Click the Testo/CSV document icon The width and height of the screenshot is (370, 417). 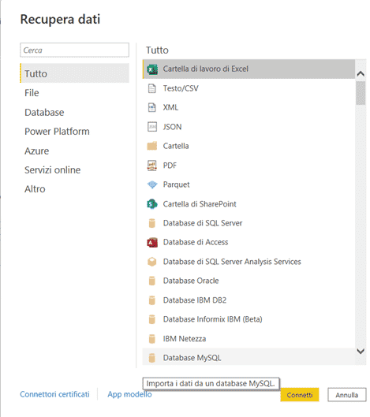click(151, 88)
